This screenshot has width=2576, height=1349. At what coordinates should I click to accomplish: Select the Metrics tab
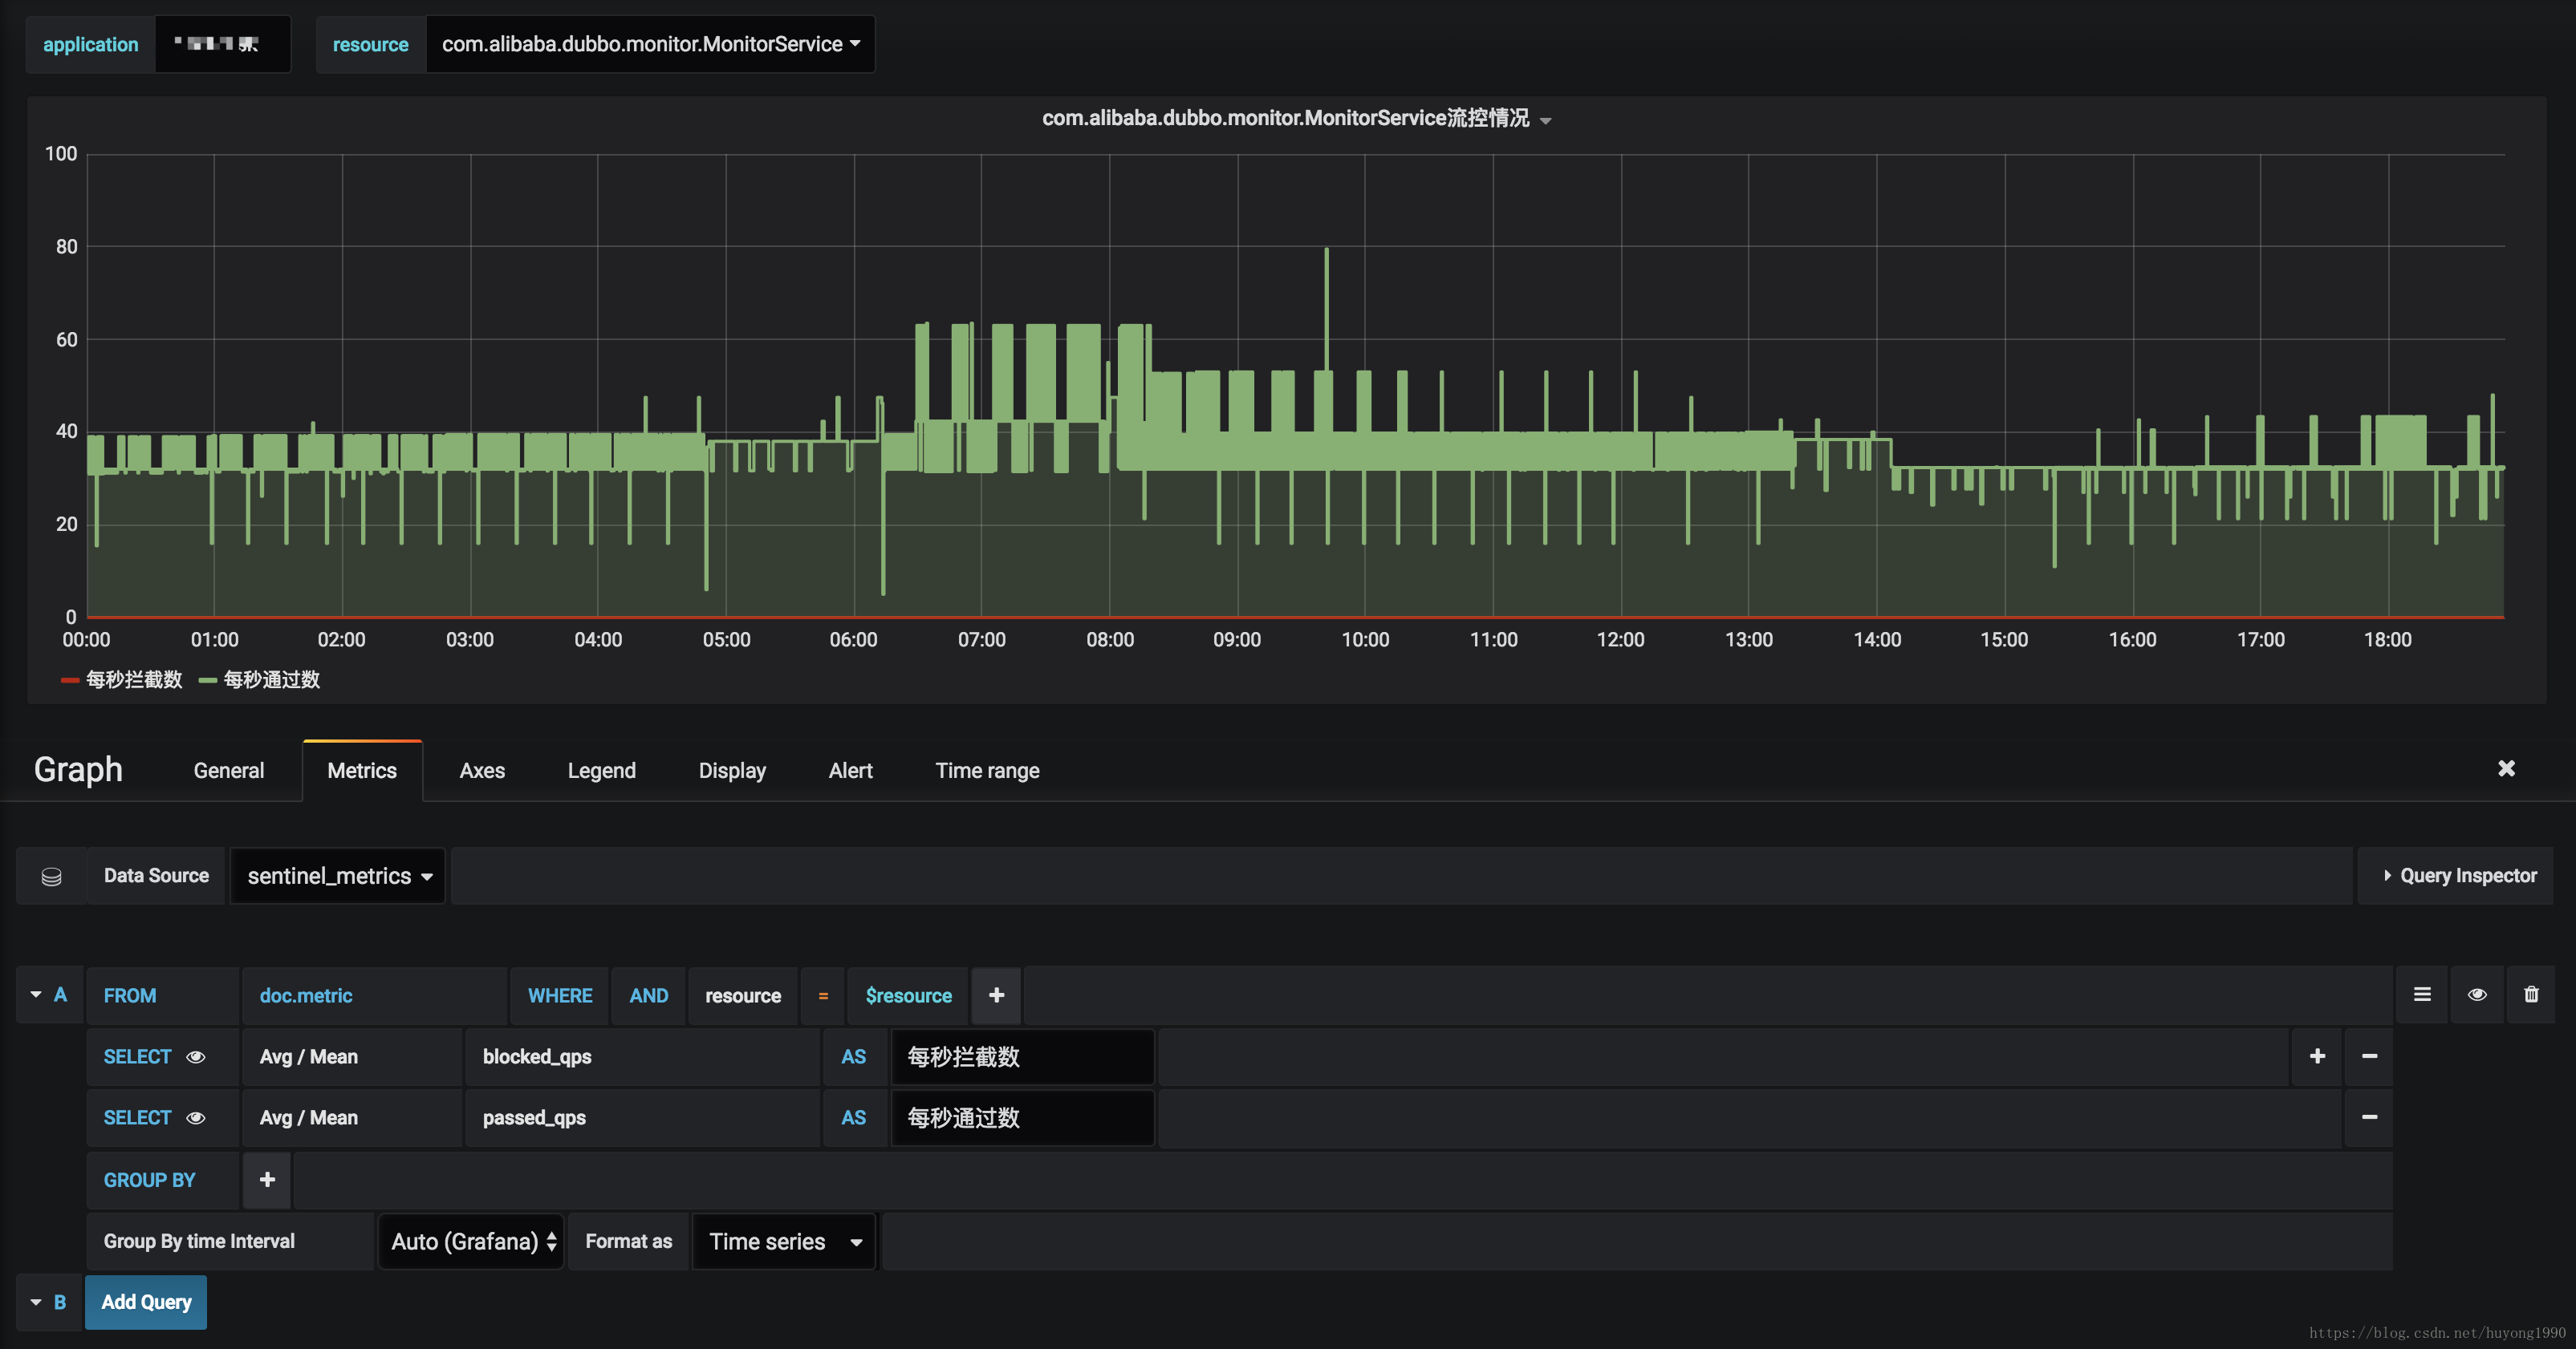[362, 771]
